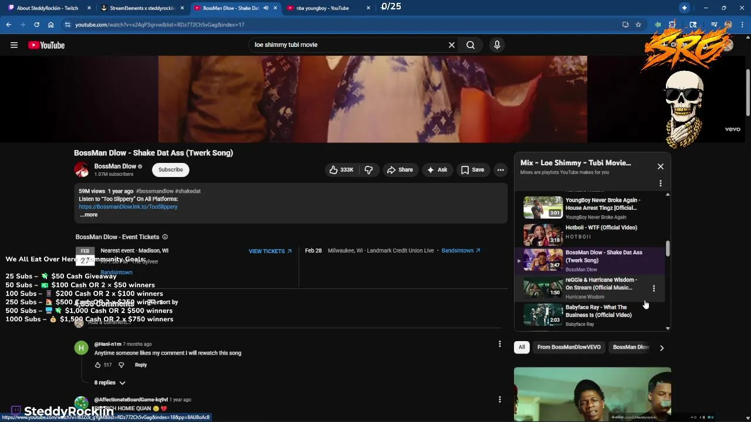Open more actions menu beside Save

500,170
